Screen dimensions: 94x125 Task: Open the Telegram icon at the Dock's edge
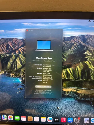pos(92,120)
